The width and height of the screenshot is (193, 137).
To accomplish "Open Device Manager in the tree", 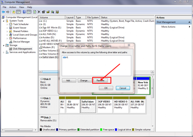I will pyautogui.click(x=22, y=42).
